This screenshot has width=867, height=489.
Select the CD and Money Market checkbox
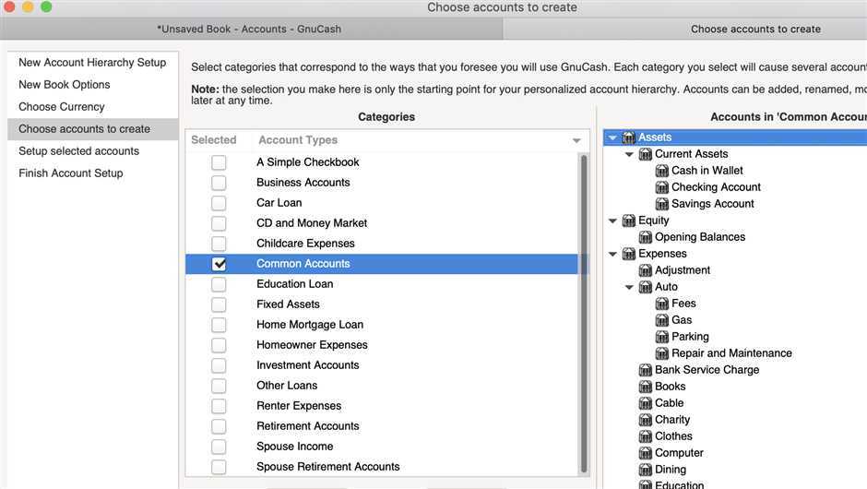click(219, 223)
